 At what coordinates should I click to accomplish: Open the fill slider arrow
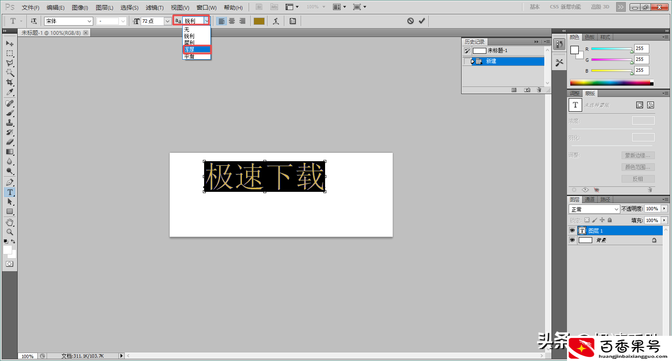664,220
